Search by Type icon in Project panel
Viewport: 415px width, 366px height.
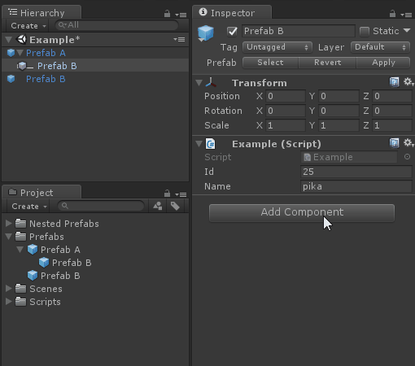tap(158, 206)
